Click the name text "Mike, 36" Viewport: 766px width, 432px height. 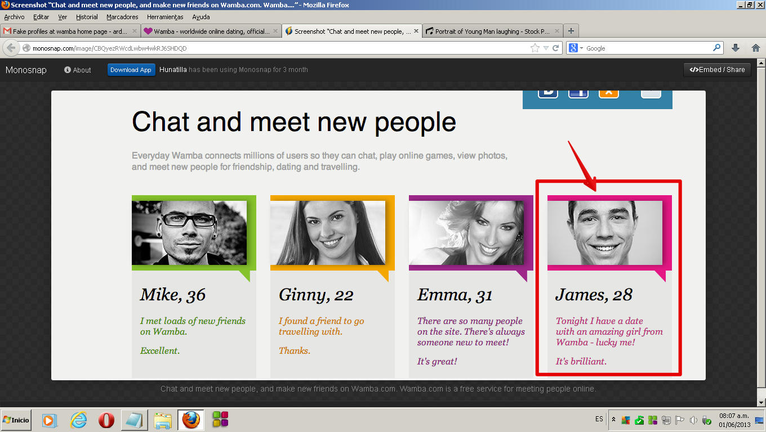(173, 295)
